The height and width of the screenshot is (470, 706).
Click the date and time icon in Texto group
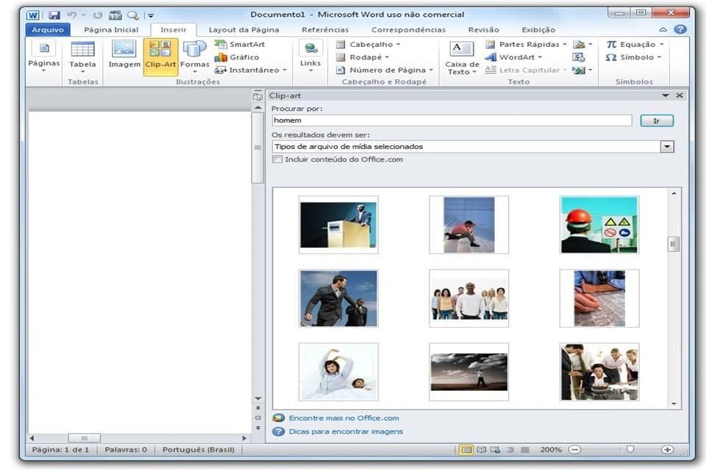point(579,57)
